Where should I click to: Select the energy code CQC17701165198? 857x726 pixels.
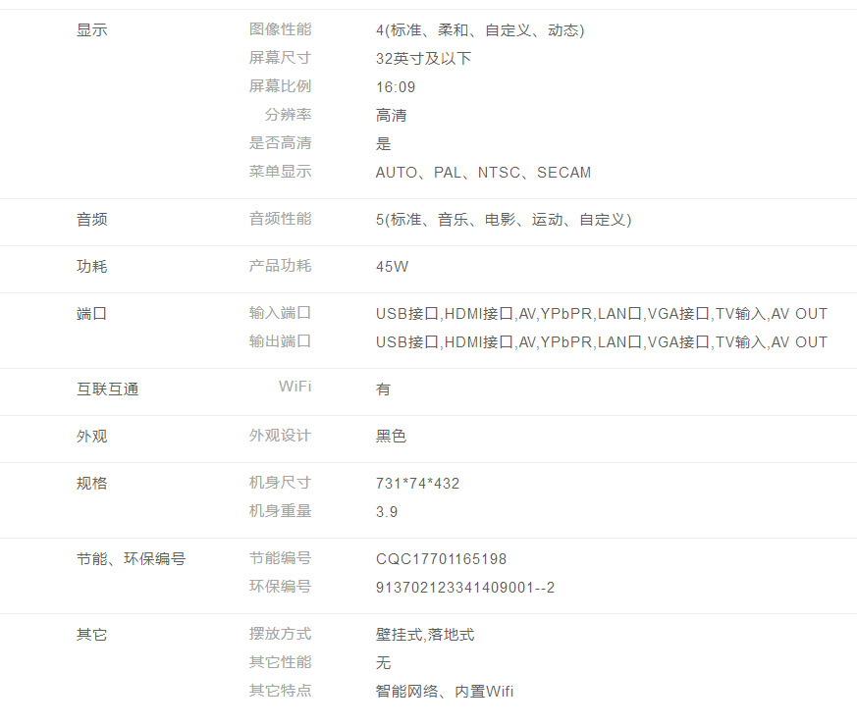click(441, 559)
